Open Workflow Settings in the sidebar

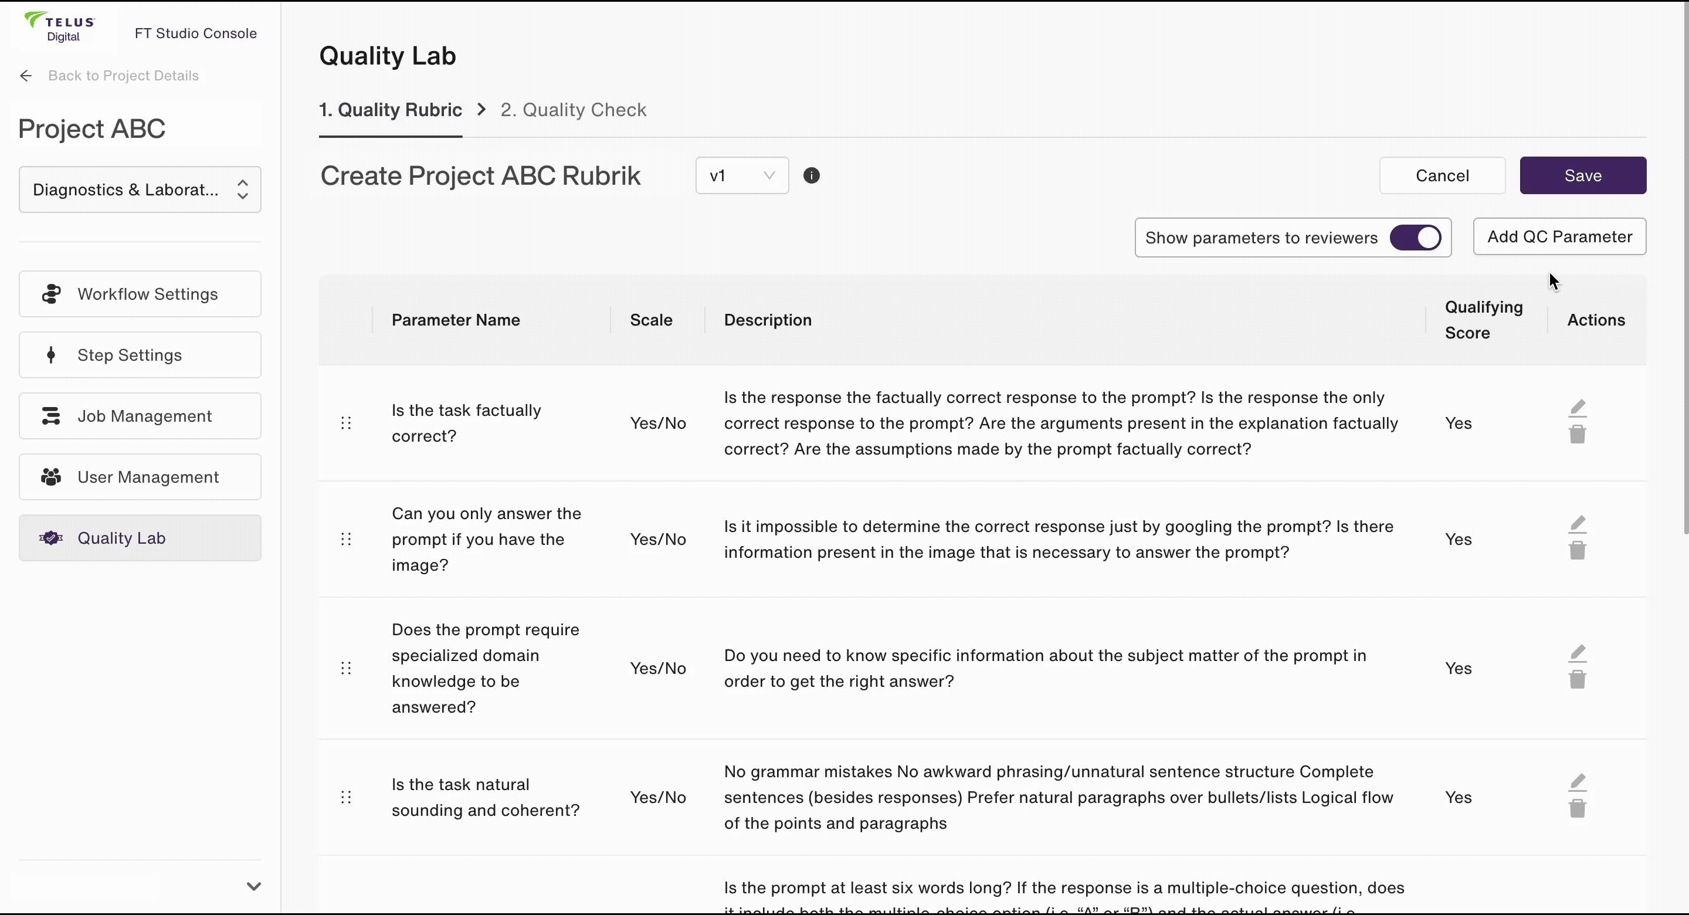[140, 294]
